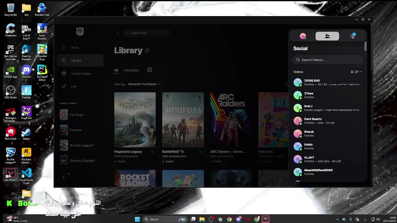Image resolution: width=397 pixels, height=223 pixels.
Task: Toggle favorite heart on Battlefield 6
Action: click(x=199, y=97)
